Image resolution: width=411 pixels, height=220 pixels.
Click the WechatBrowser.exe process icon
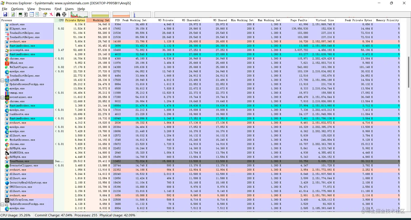point(7,140)
